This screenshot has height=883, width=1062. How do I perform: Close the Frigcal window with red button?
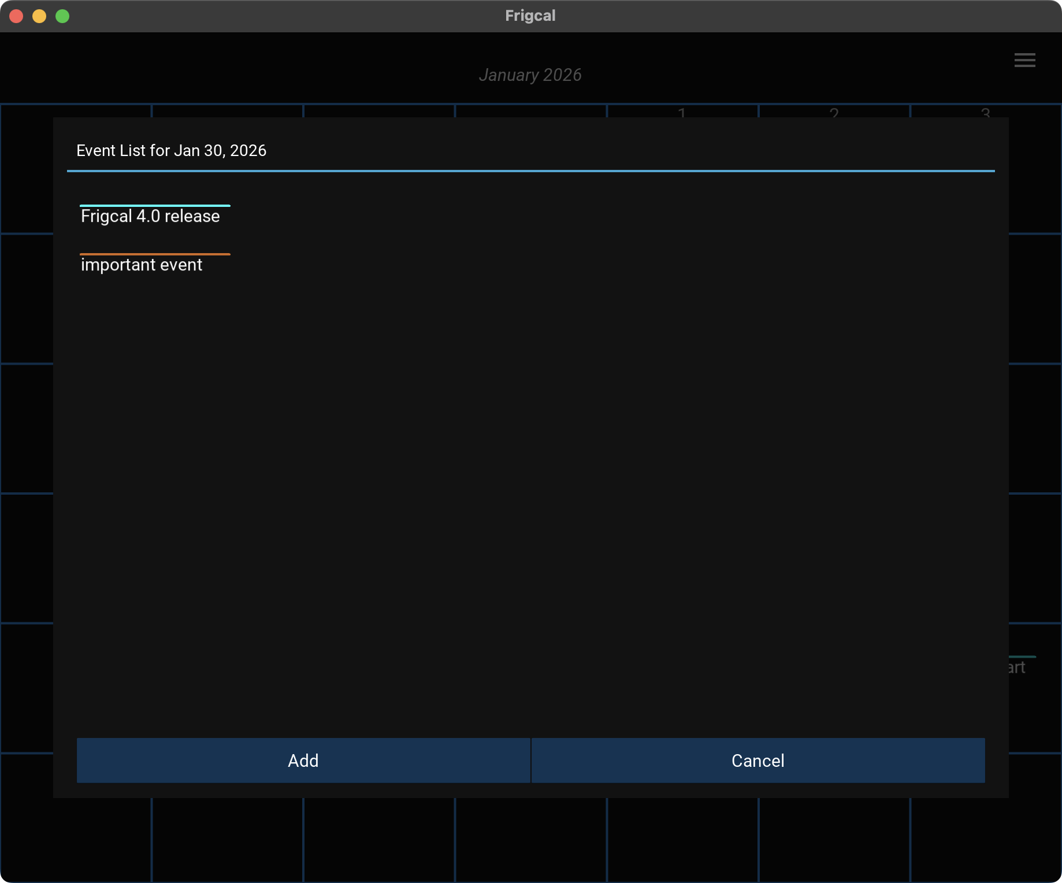point(16,16)
